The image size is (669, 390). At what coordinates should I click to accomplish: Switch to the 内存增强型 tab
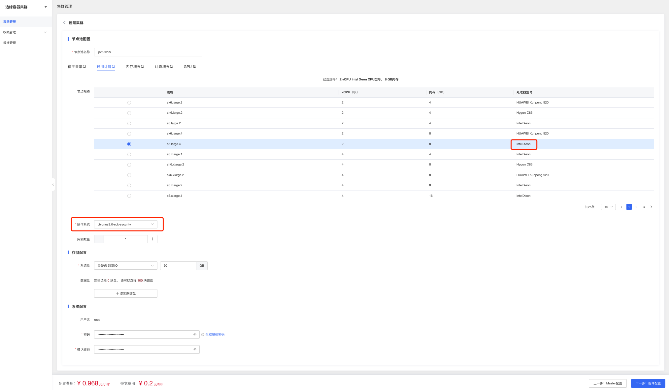(135, 67)
